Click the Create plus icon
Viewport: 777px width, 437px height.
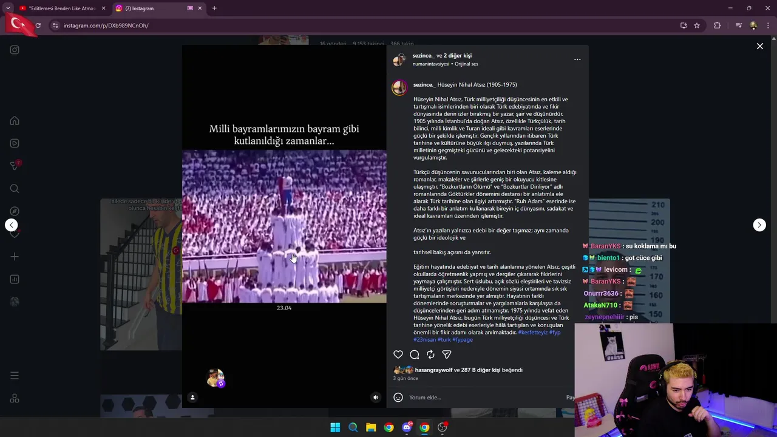[15, 257]
